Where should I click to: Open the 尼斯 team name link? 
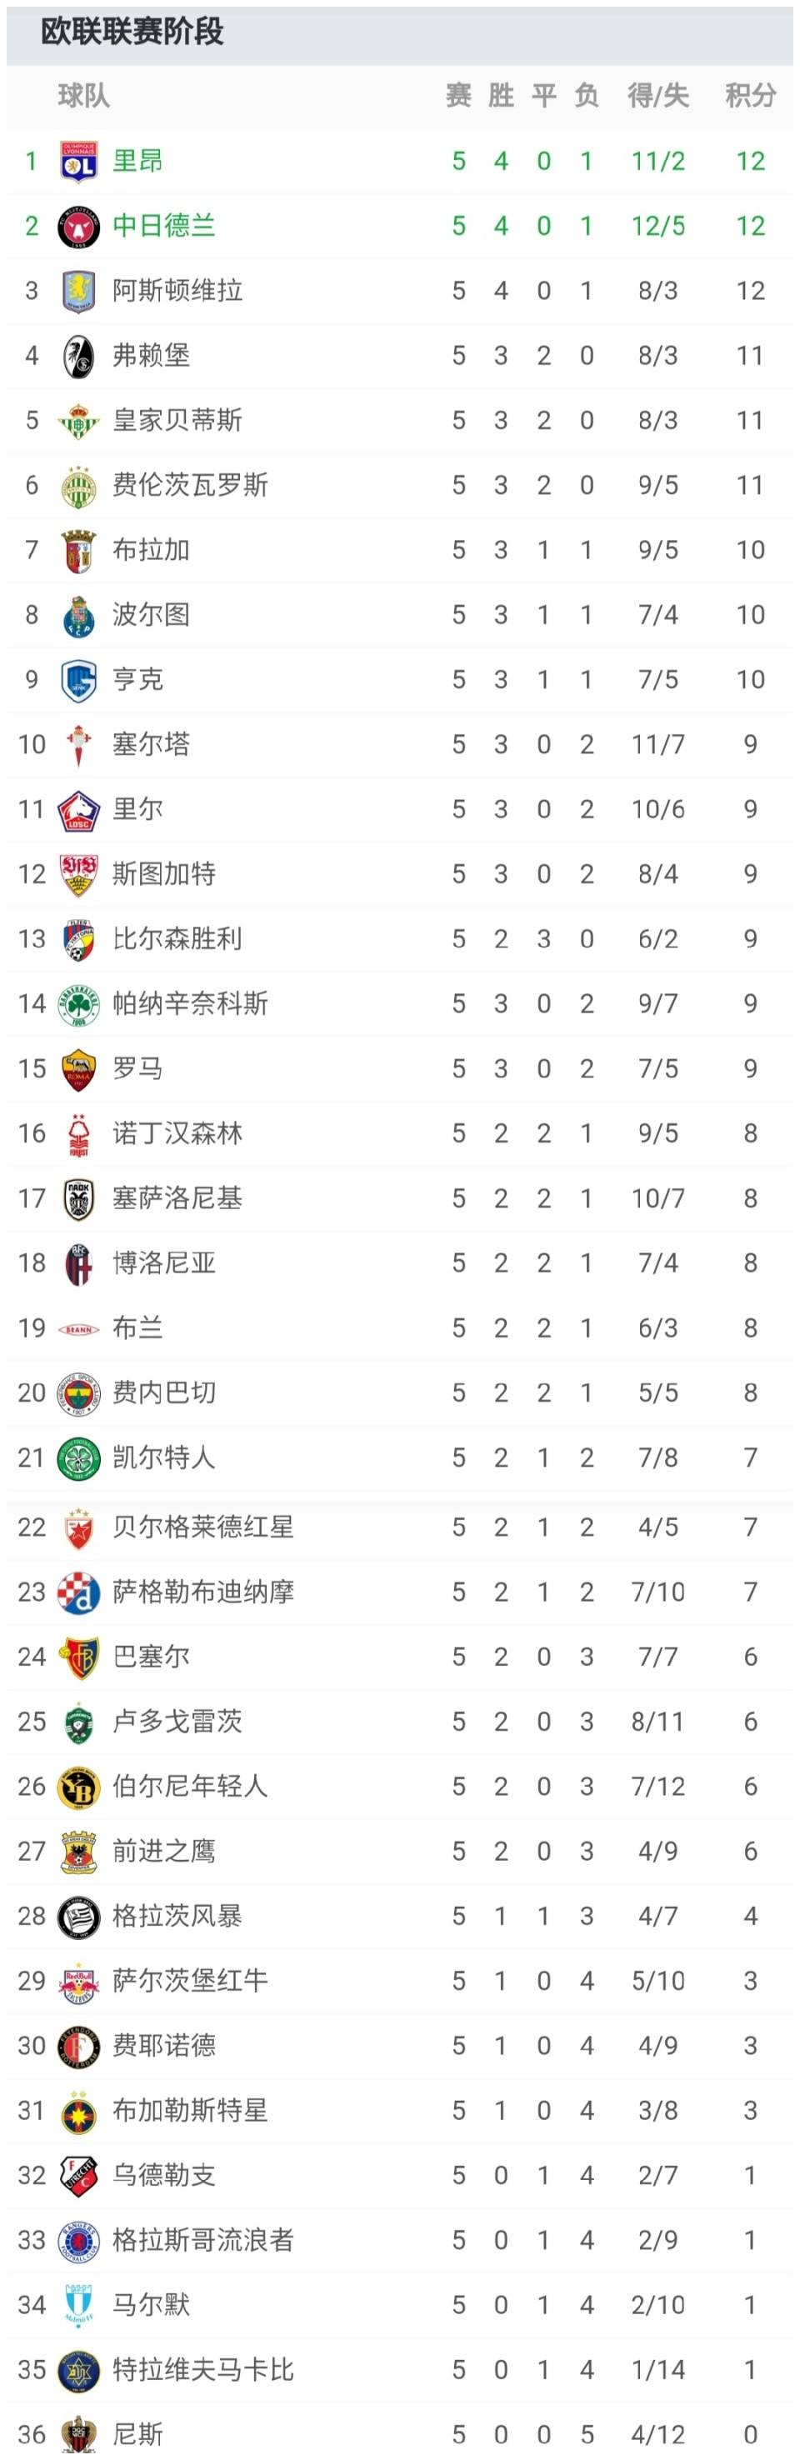click(x=137, y=2434)
